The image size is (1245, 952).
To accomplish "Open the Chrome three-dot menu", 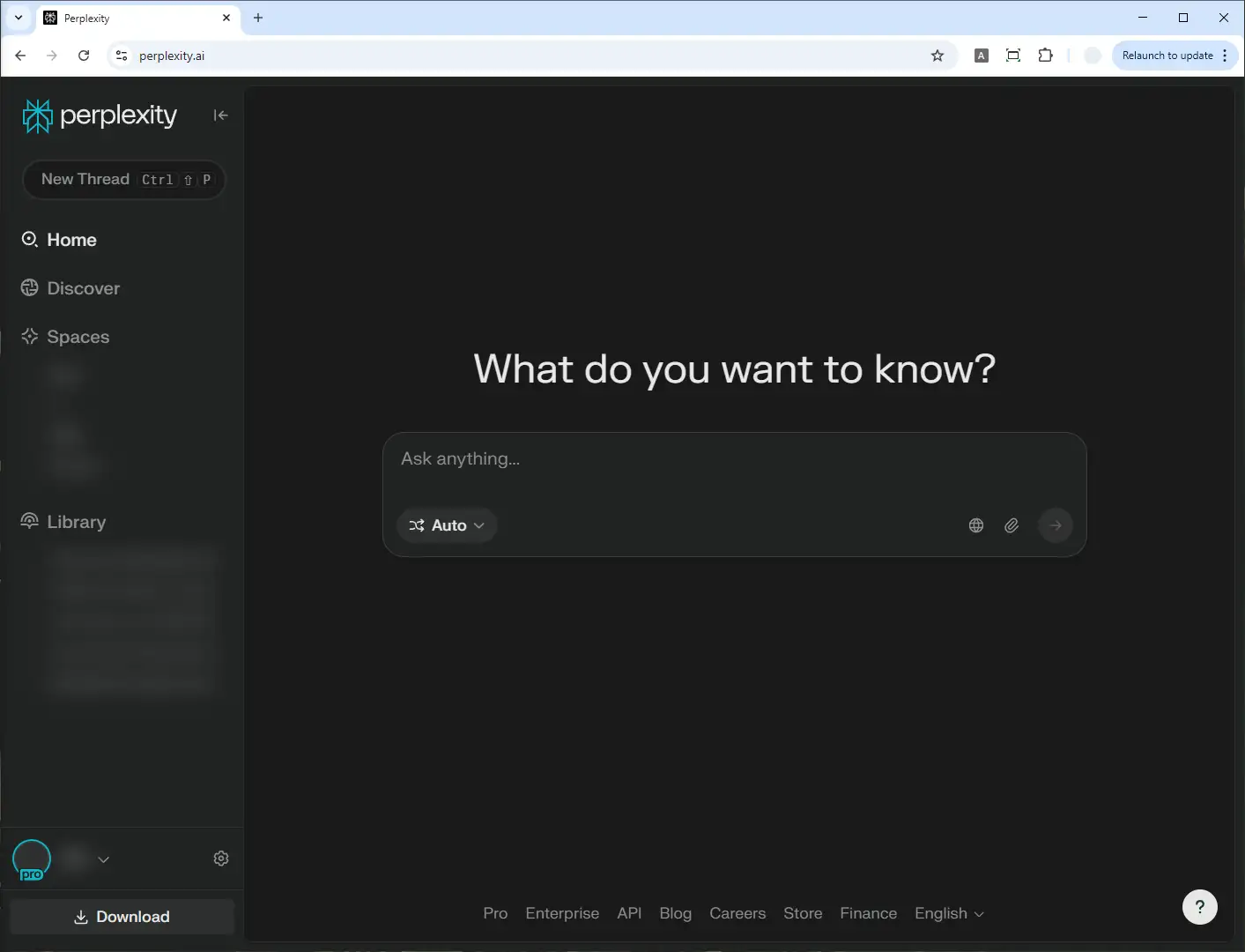I will coord(1225,56).
